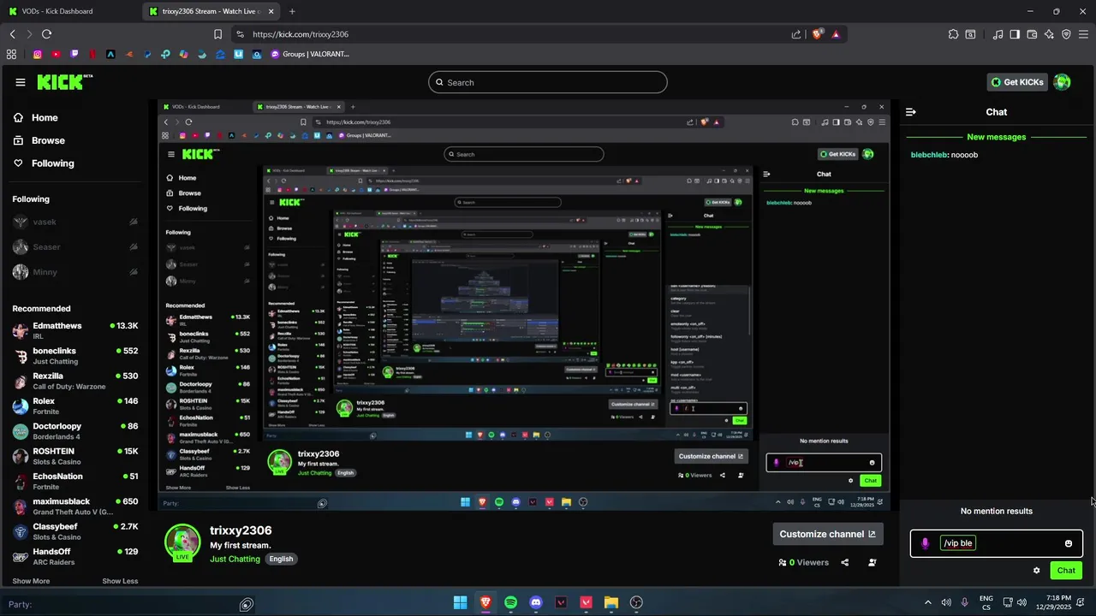Toggle the taskbar microphone indicator

pos(965,603)
